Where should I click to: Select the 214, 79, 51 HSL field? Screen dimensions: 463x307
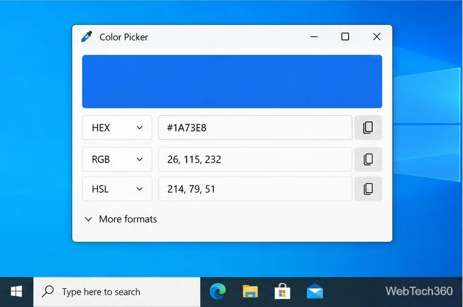coord(255,189)
